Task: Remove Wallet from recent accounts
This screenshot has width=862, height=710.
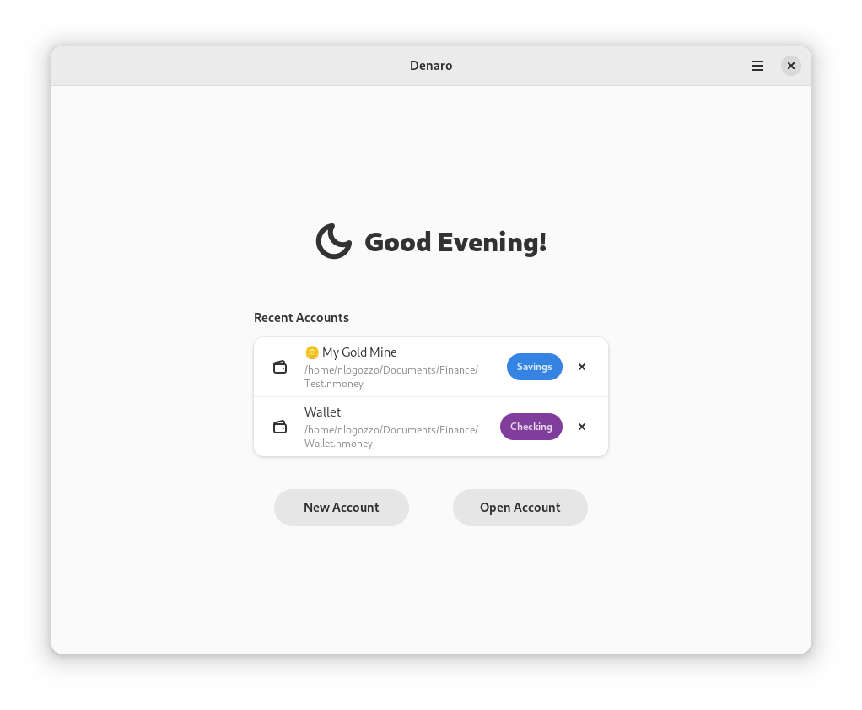Action: 582,427
